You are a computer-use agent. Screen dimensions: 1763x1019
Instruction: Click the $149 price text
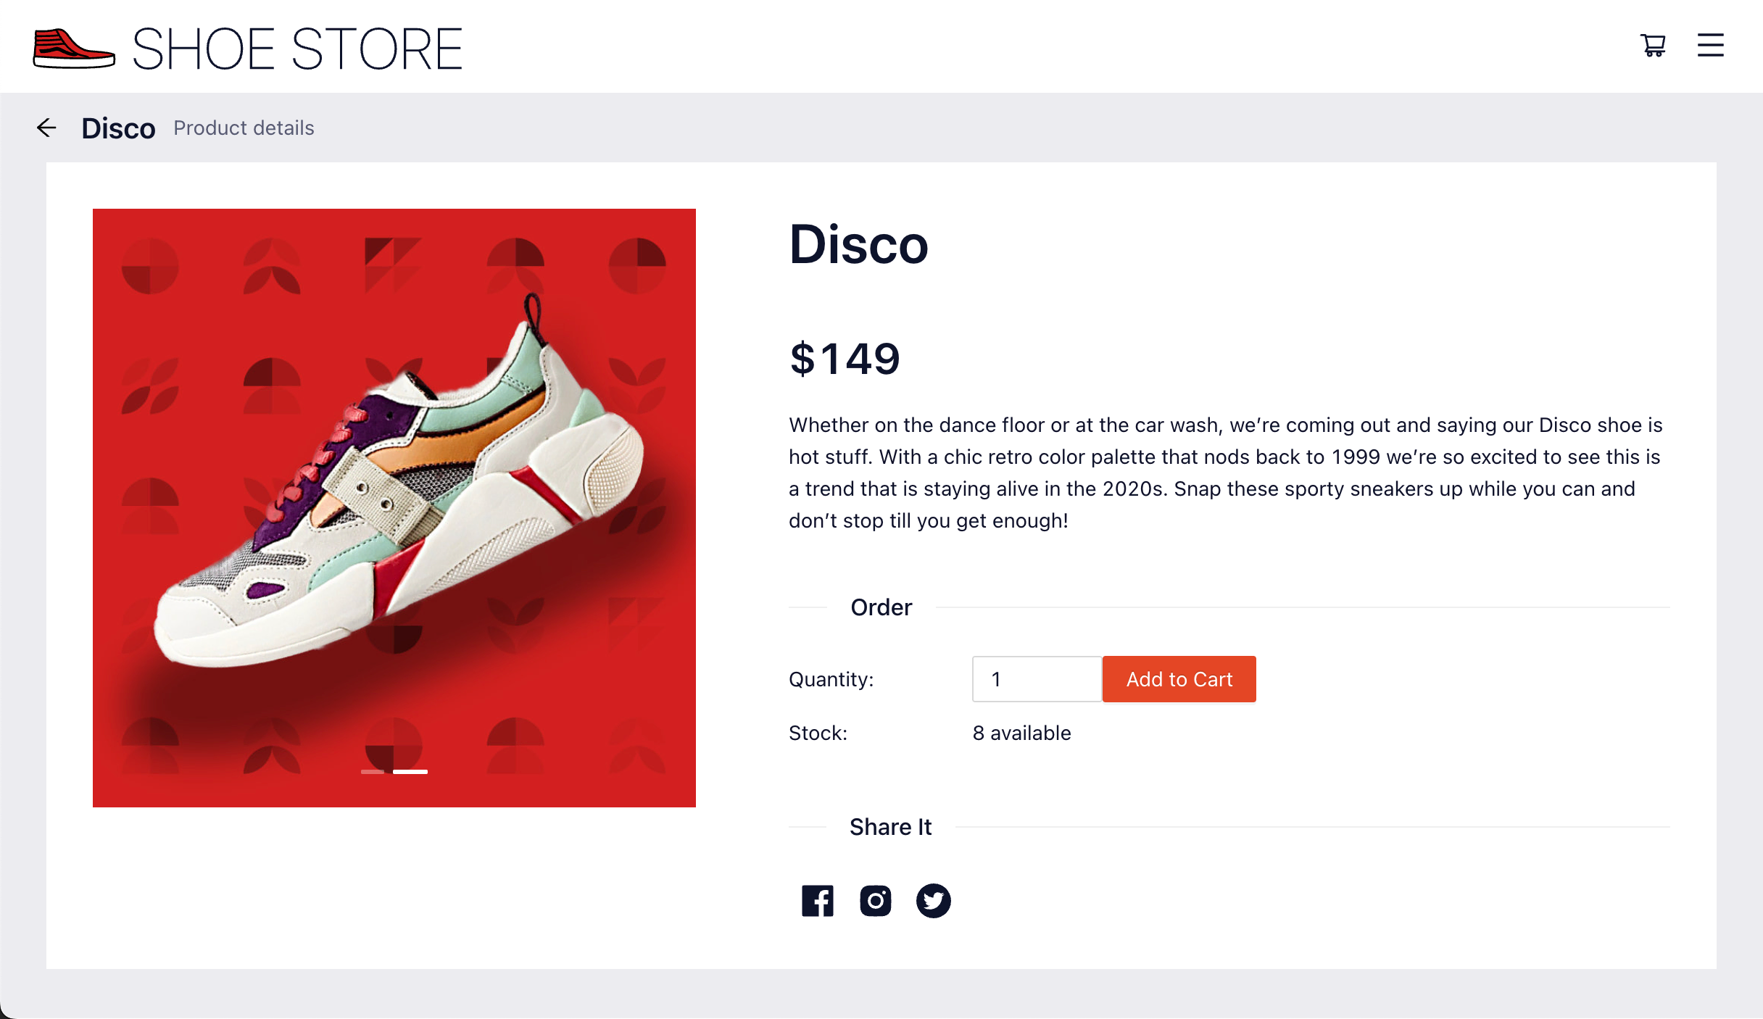(x=845, y=359)
